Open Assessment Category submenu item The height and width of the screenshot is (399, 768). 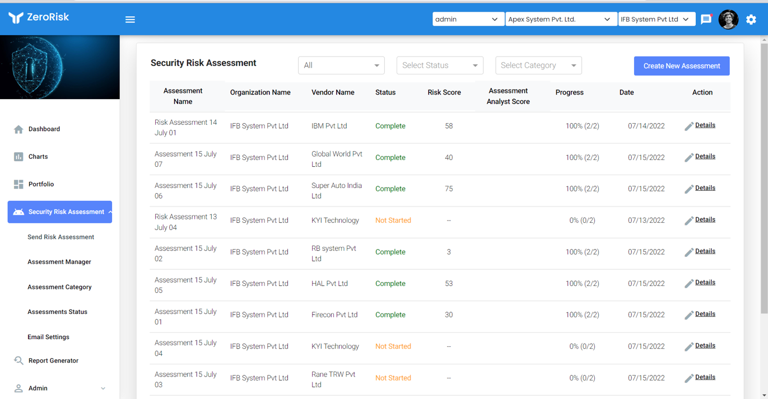pyautogui.click(x=59, y=287)
